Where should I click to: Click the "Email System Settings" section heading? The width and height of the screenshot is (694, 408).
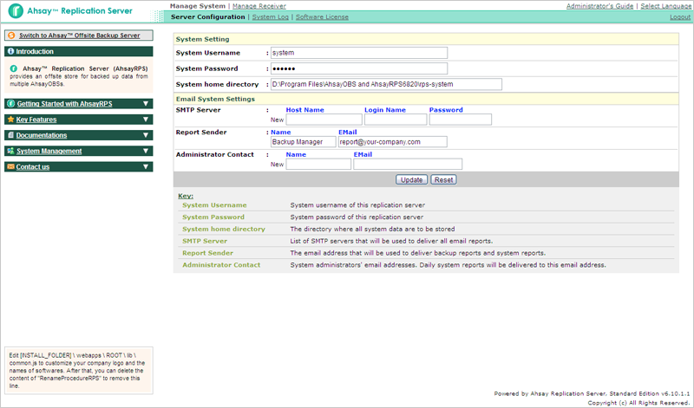215,99
